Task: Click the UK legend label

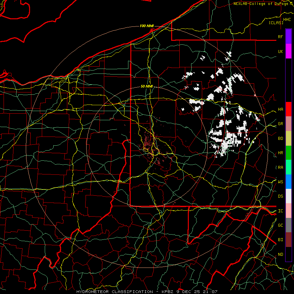Action: [x=280, y=51]
